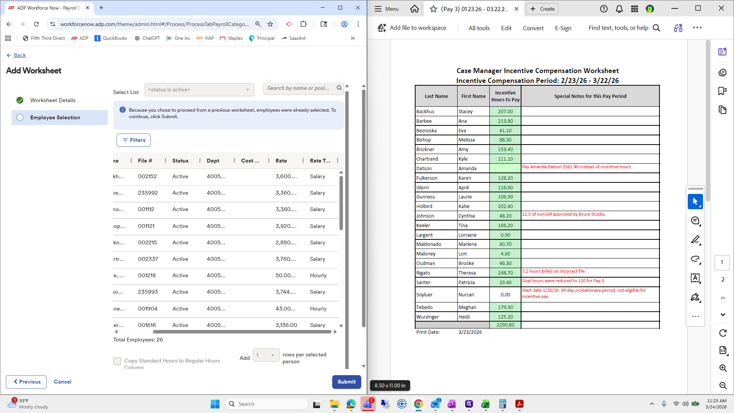This screenshot has width=734, height=413.
Task: Open the status is active dropdown
Action: pos(199,89)
